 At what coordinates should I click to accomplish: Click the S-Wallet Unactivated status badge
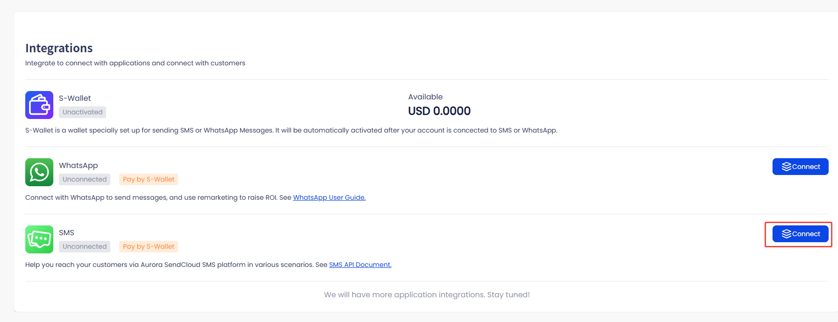point(82,112)
